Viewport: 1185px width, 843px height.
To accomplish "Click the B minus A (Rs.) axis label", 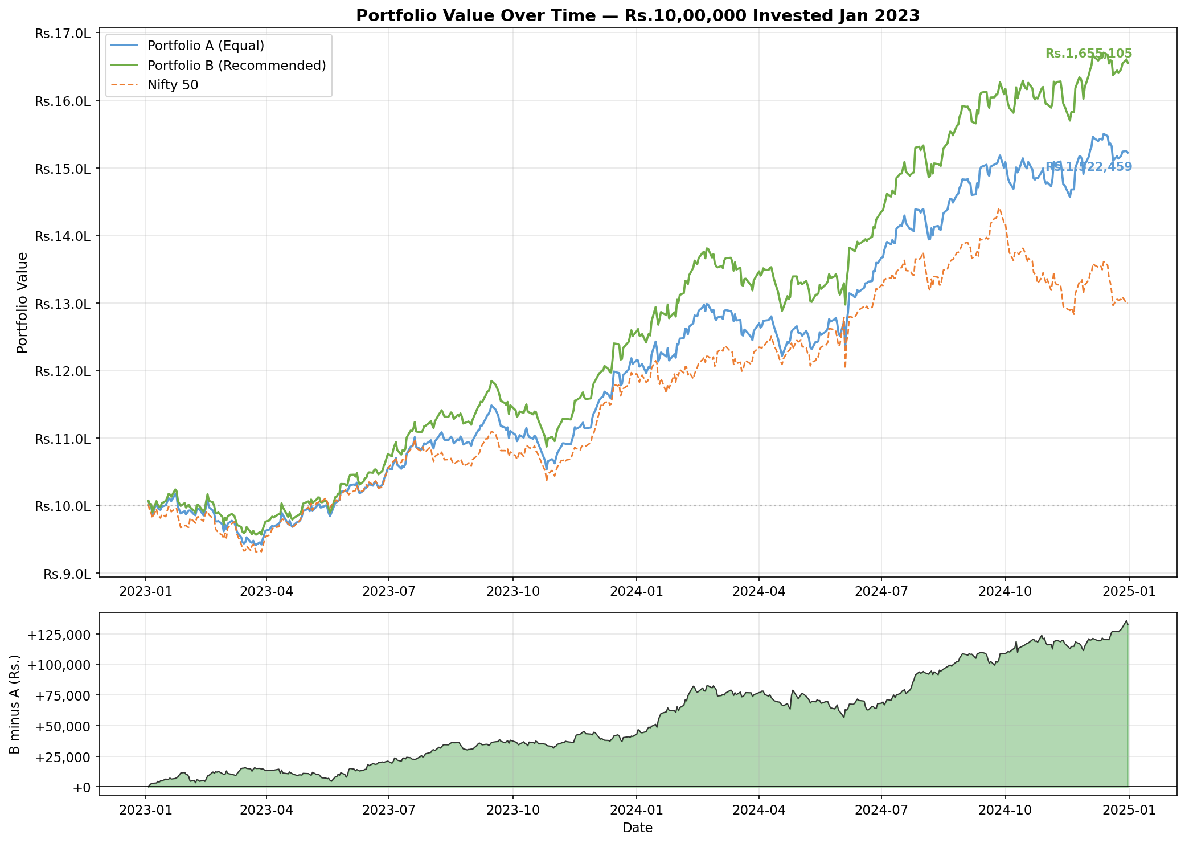I will tap(15, 704).
